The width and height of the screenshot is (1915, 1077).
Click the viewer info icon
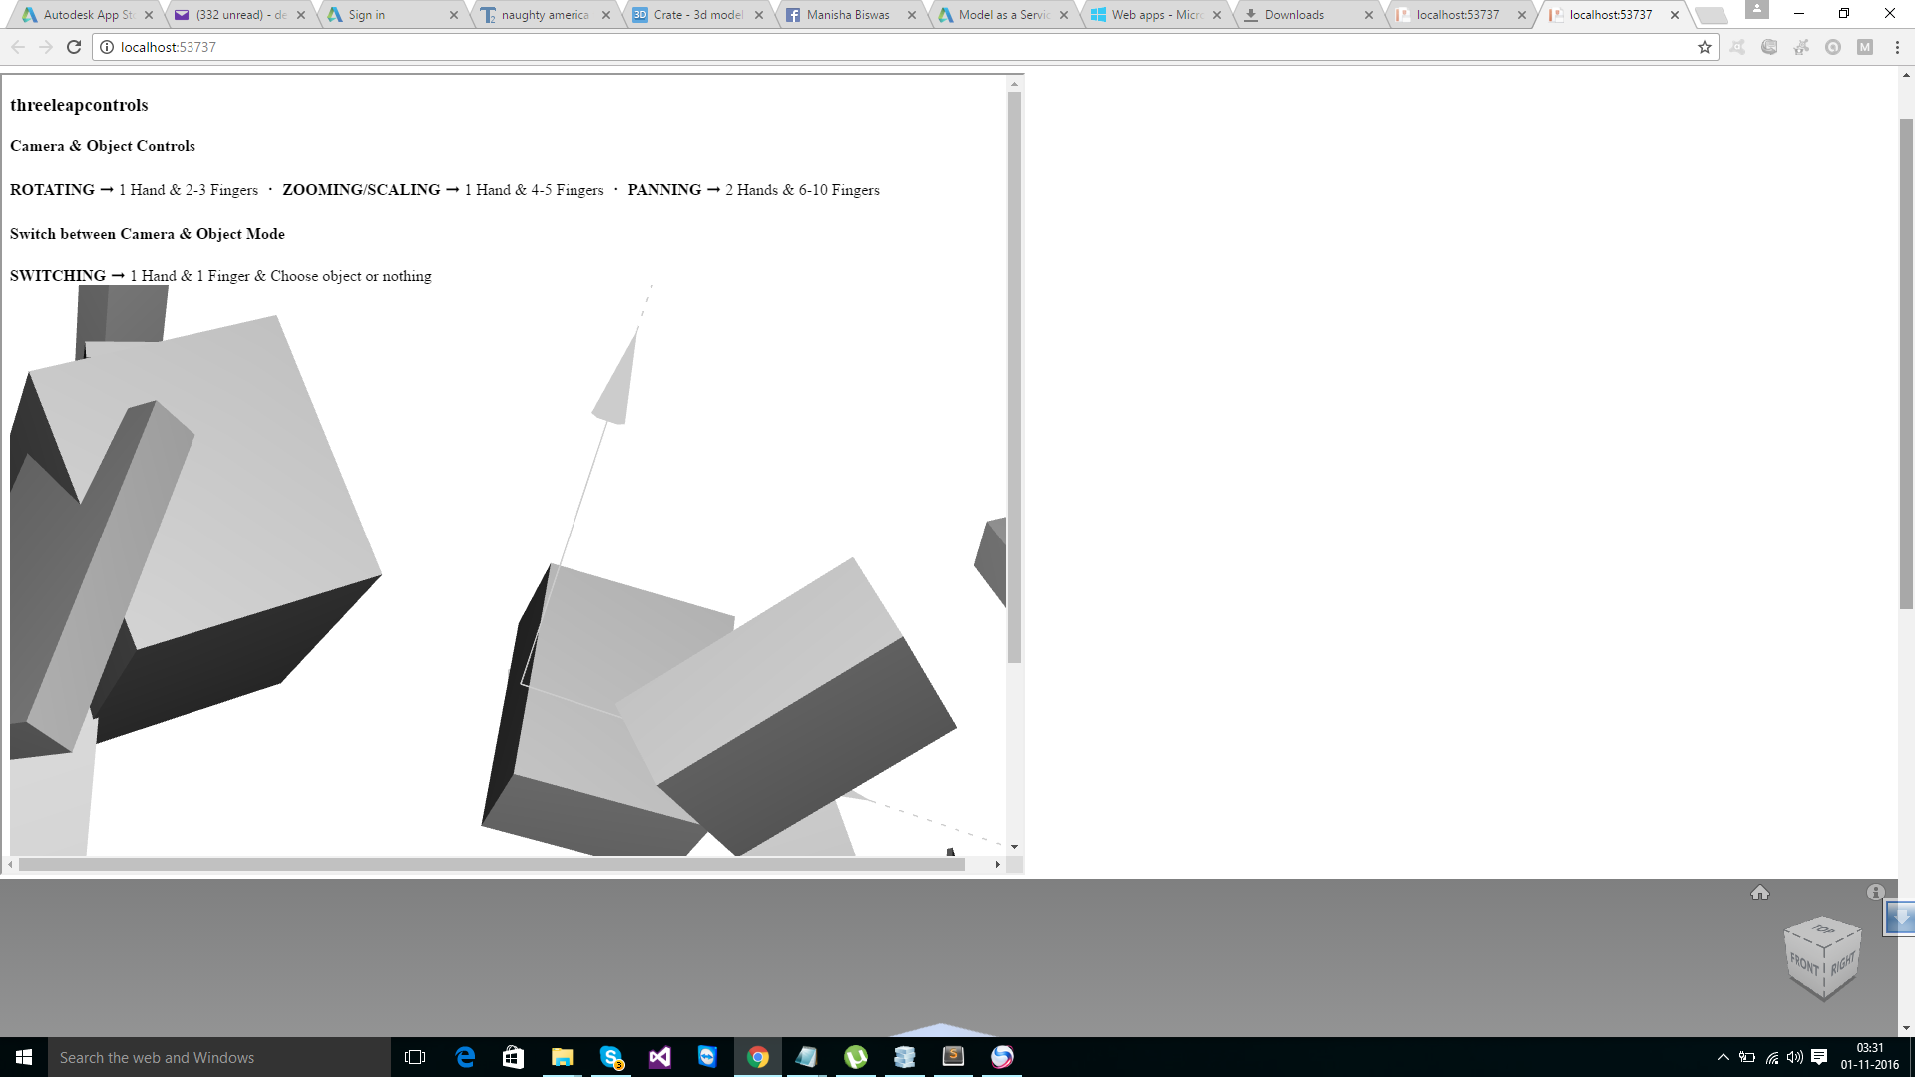(x=1875, y=893)
